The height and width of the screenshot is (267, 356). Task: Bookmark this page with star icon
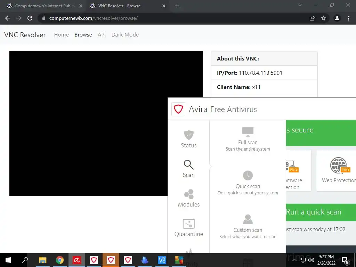point(323,18)
